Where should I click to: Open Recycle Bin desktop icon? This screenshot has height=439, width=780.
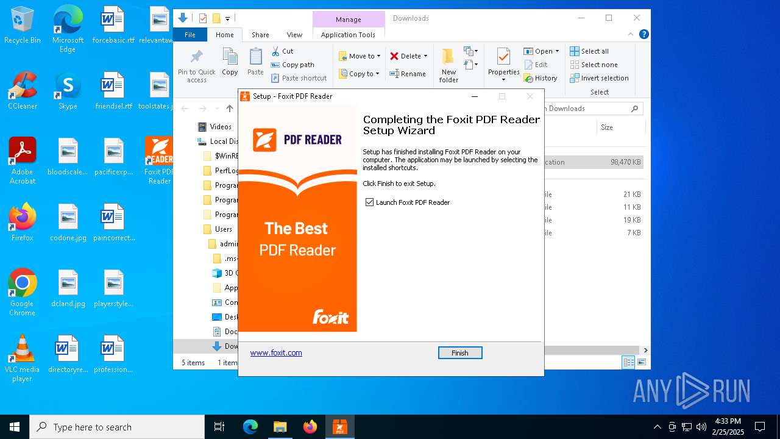pos(23,26)
